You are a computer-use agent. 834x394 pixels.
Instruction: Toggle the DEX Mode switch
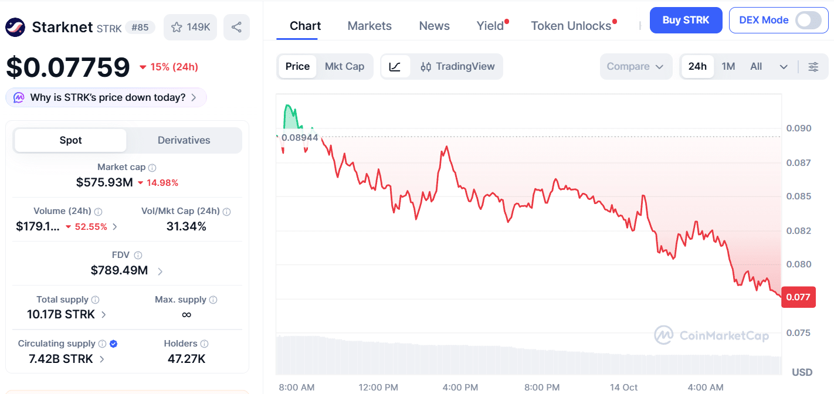(x=808, y=20)
